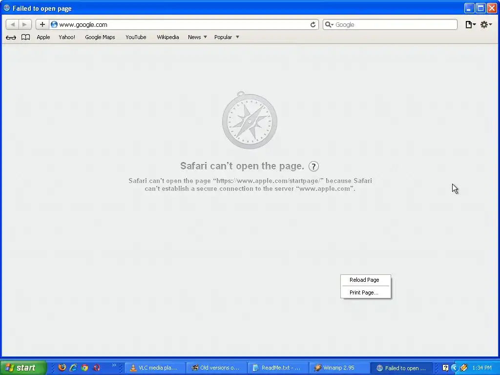Add a bookmark with the plus button
Image resolution: width=500 pixels, height=375 pixels.
[x=42, y=24]
